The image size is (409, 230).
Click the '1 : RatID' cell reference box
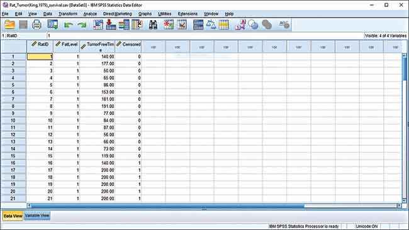23,36
